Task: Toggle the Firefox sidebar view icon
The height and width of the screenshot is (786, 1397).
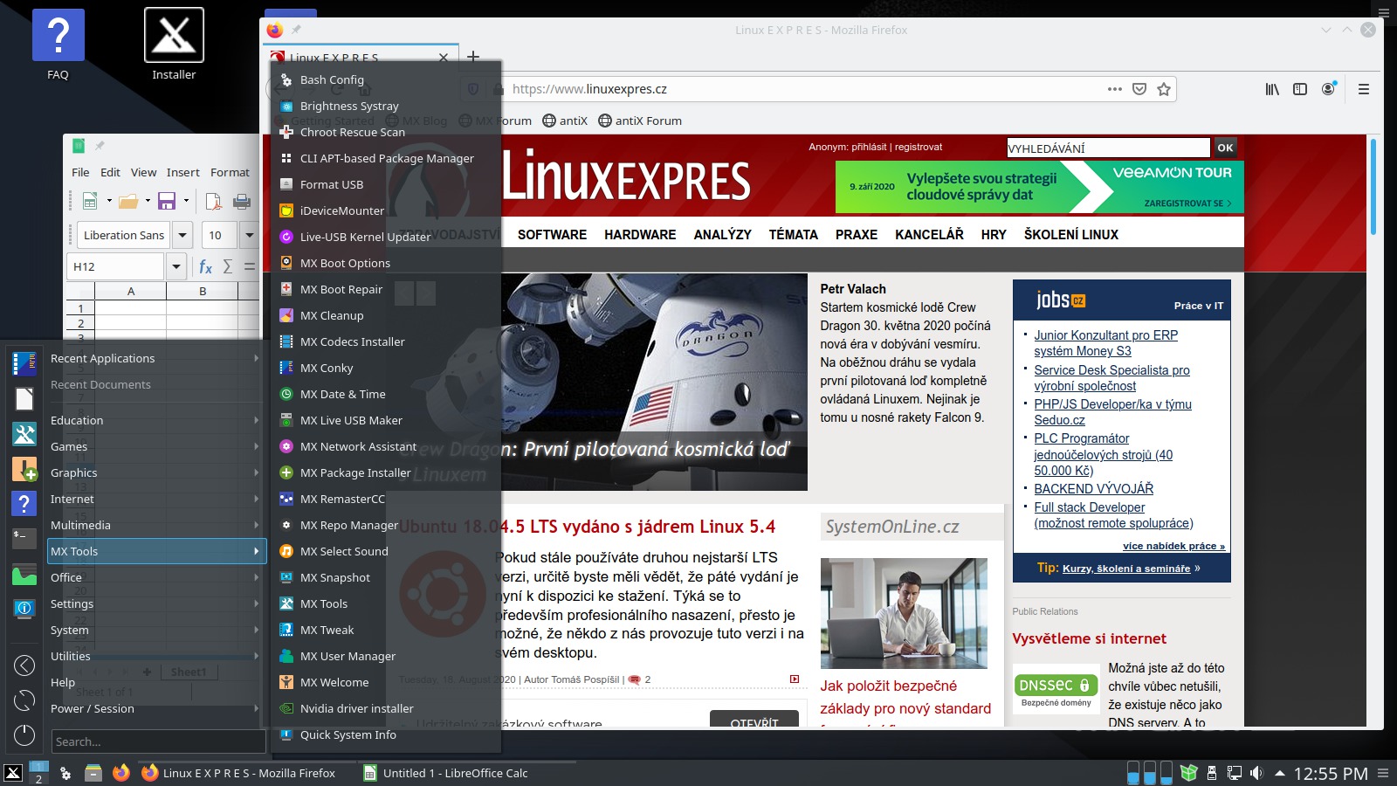Action: [1300, 89]
